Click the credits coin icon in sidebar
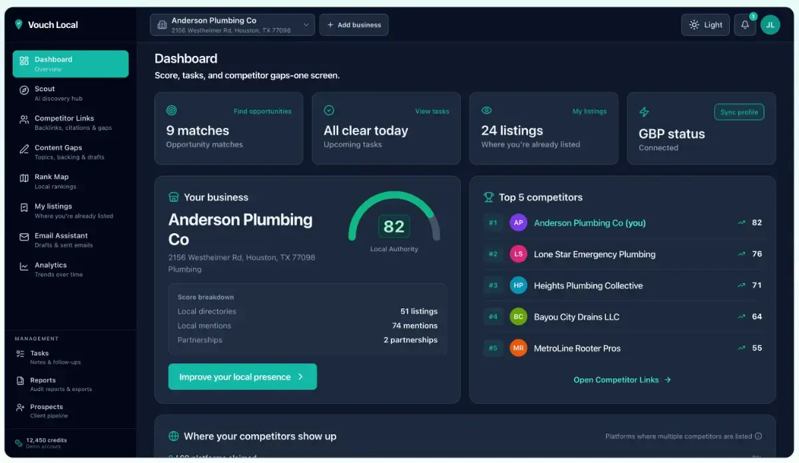 (19, 443)
